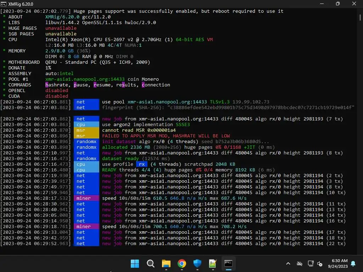This screenshot has height=272, width=363.
Task: Click the XMRig 6.20.0 window title
Action: (21, 4)
